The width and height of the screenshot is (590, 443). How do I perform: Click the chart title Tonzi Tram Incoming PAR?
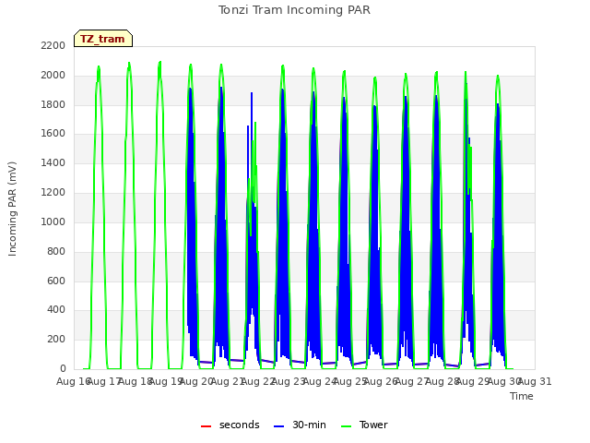294,10
